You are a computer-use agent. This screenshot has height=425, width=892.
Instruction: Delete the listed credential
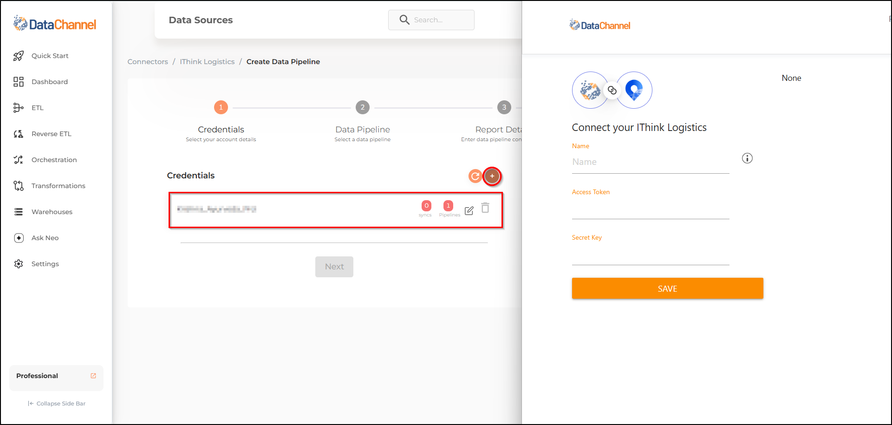(485, 208)
